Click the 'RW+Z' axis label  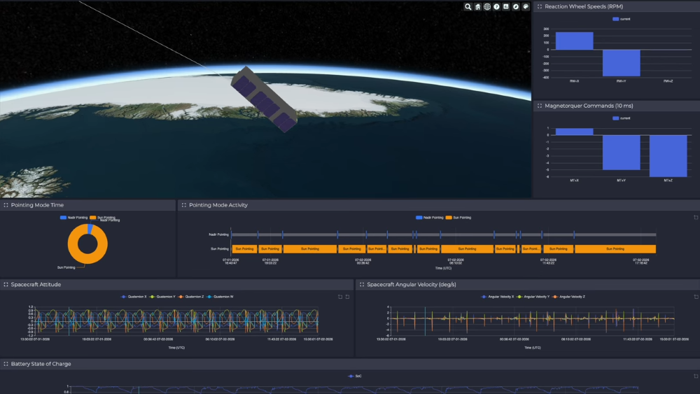(668, 81)
